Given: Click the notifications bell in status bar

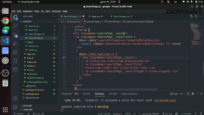Looking at the screenshot, I should click(201, 114).
